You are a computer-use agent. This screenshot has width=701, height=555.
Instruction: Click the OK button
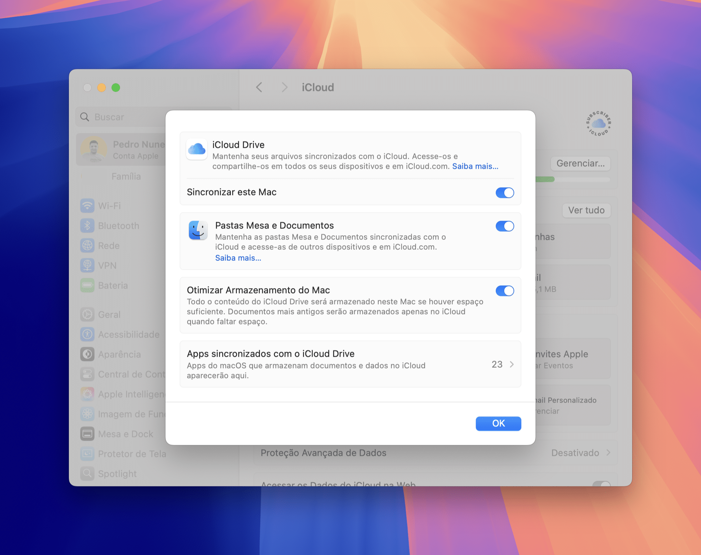coord(498,423)
